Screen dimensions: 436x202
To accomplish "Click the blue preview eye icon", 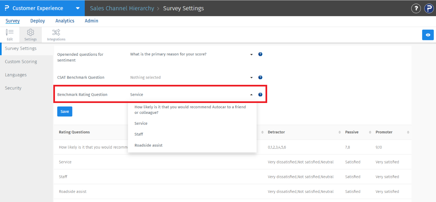I will pyautogui.click(x=428, y=35).
